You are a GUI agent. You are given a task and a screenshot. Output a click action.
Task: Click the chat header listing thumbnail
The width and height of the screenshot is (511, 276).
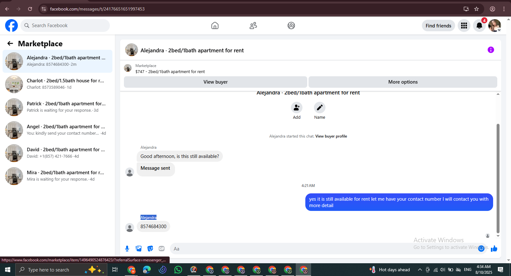[x=132, y=50]
